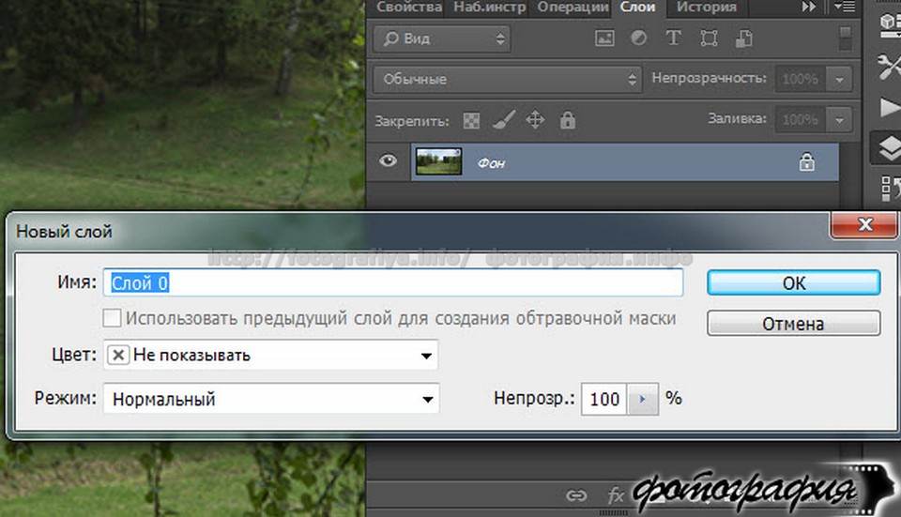Click the pixel layer filter icon
Image resolution: width=901 pixels, height=517 pixels.
pos(604,38)
